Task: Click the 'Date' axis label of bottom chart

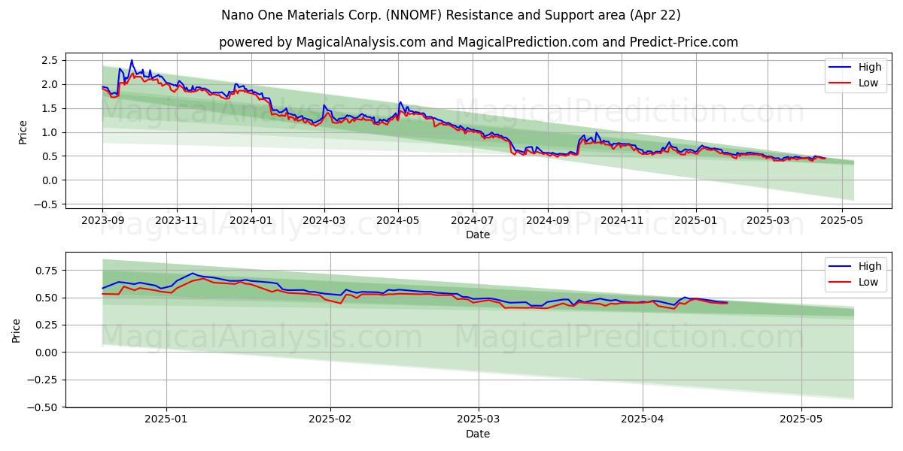Action: click(x=478, y=433)
